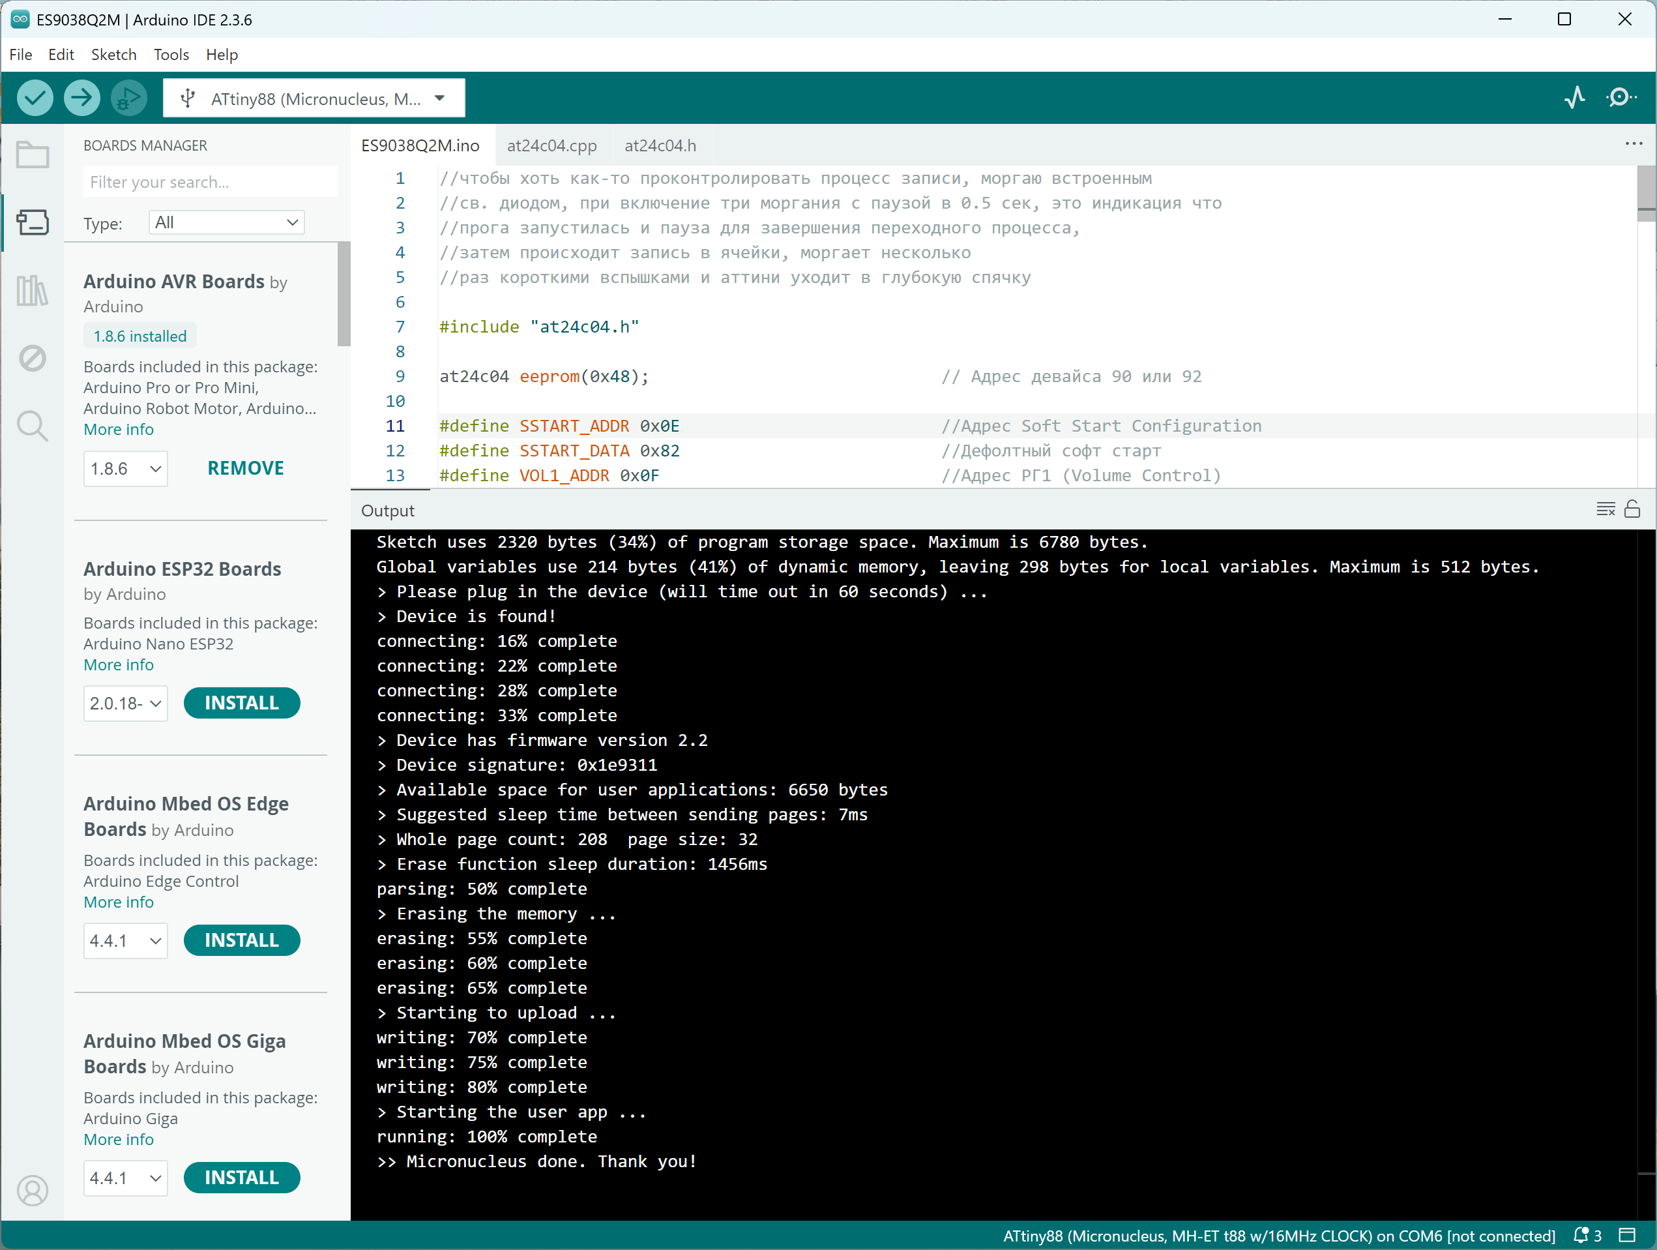This screenshot has width=1657, height=1250.
Task: Open the Sketch menu
Action: coord(114,55)
